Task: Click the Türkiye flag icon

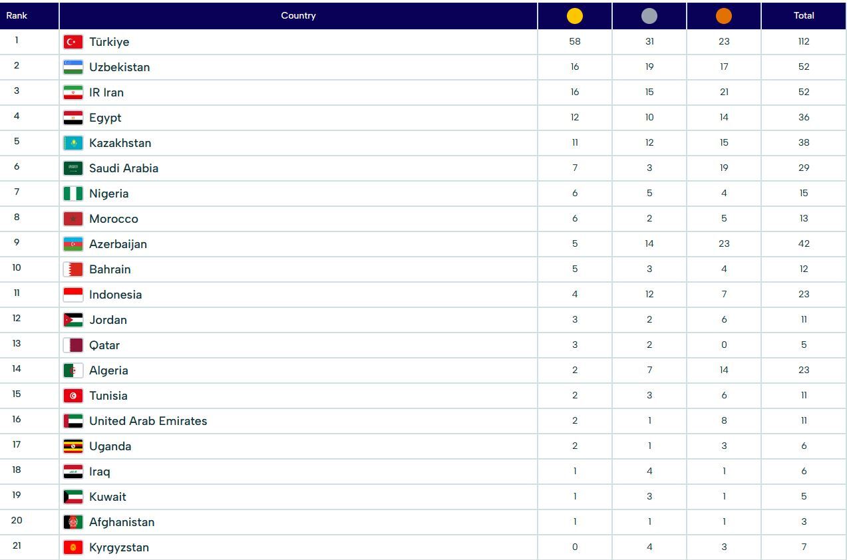Action: (73, 42)
